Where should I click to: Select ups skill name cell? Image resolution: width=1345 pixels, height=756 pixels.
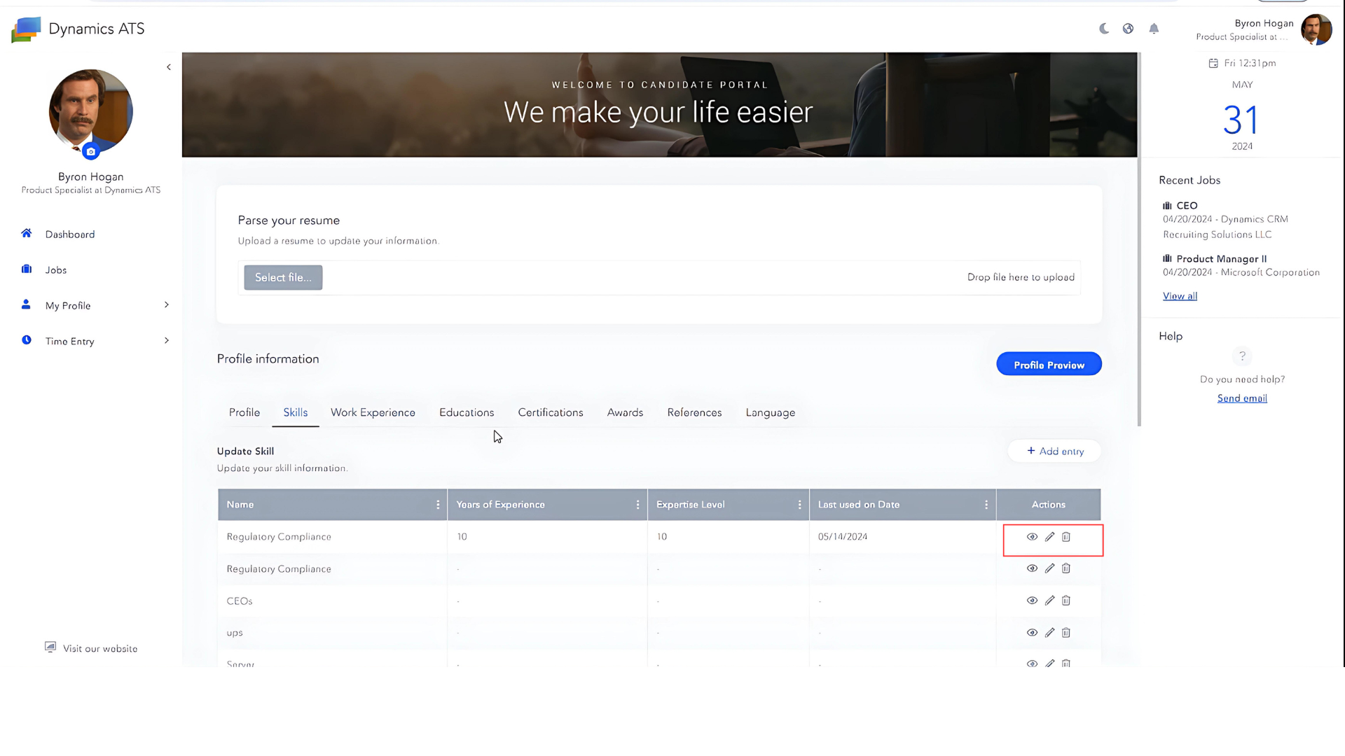332,633
